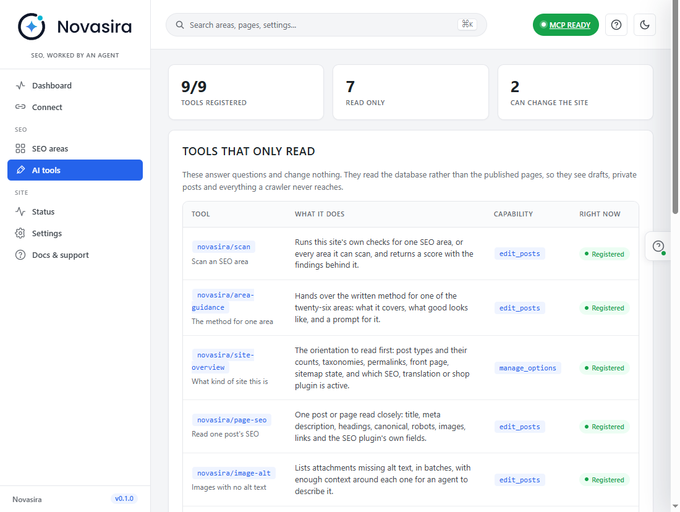Click the novasira/scan tool name
The height and width of the screenshot is (512, 680).
(224, 247)
